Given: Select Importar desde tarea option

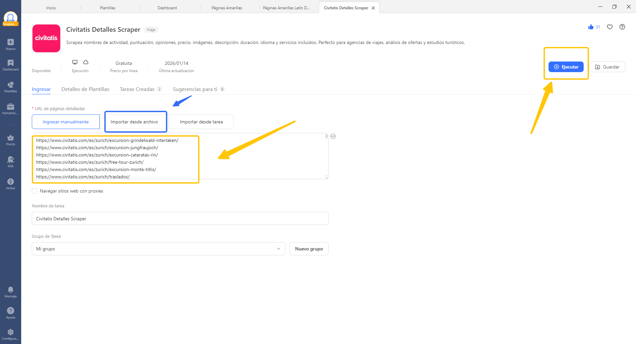Looking at the screenshot, I should (x=201, y=122).
